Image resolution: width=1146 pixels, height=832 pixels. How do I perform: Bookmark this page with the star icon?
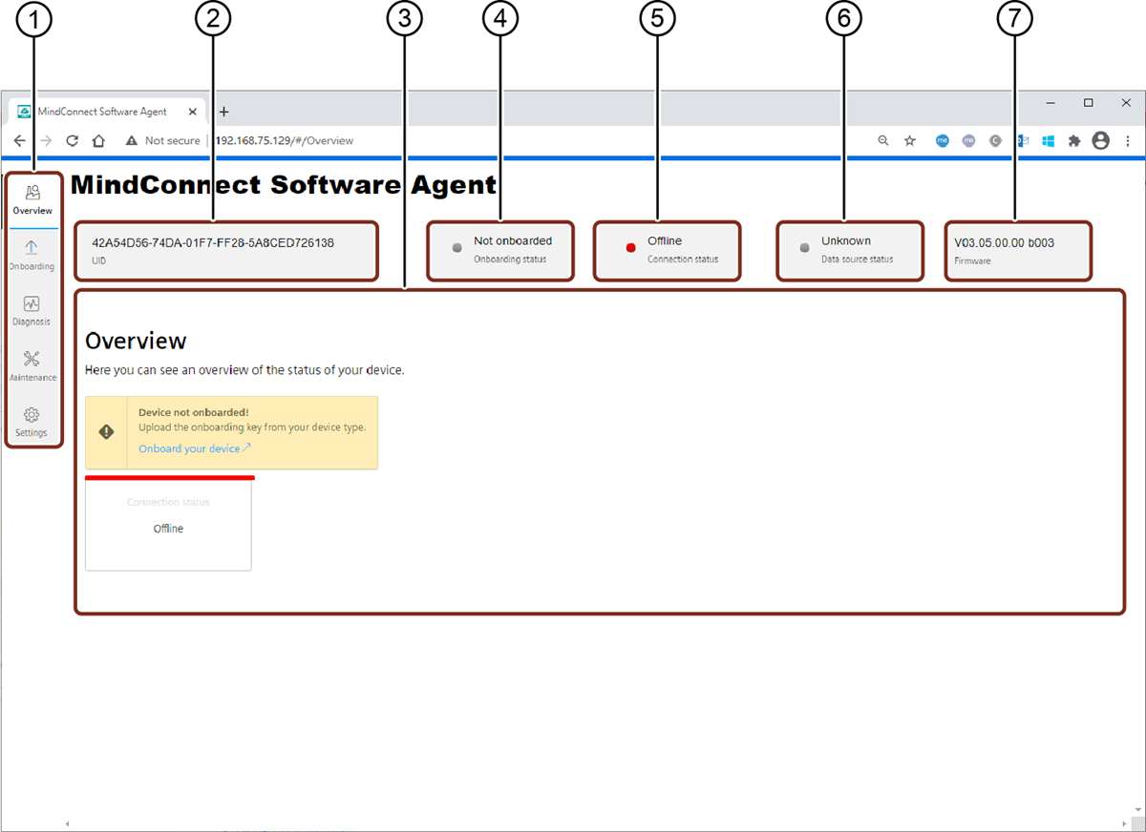910,140
